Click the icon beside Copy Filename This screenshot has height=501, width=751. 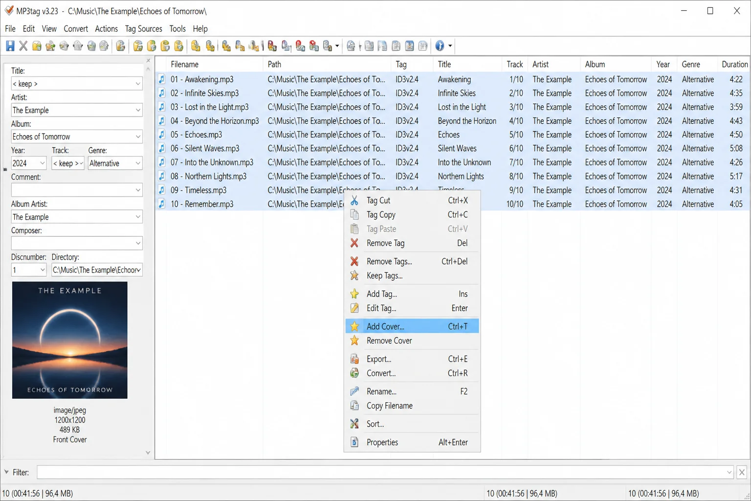354,406
